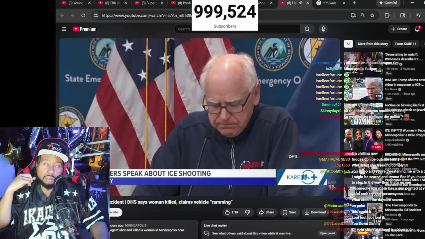
Task: Close the '(8) Young' tab
Action: 89,3
